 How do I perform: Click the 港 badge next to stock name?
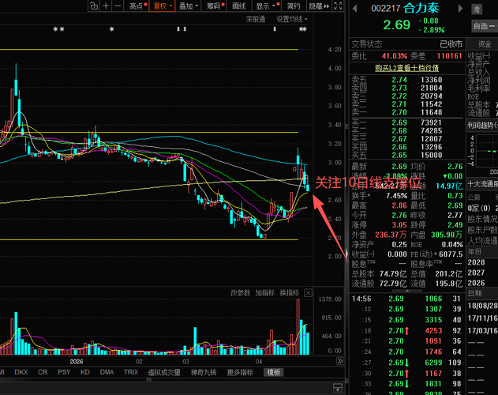pyautogui.click(x=477, y=9)
